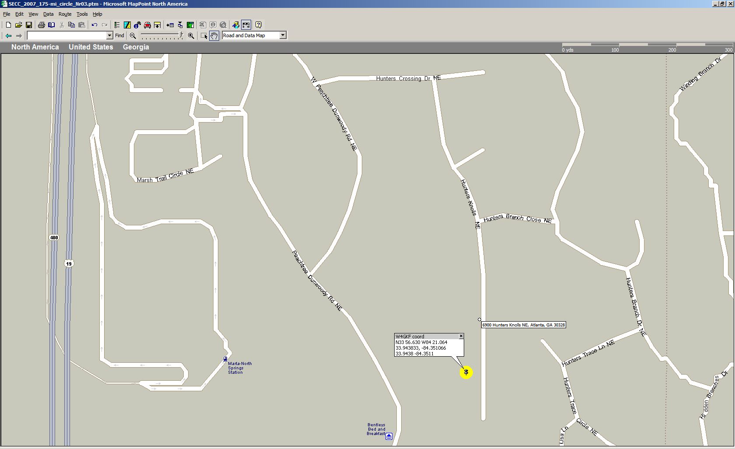The image size is (735, 449).
Task: Save the map with the floppy disk icon
Action: click(29, 25)
